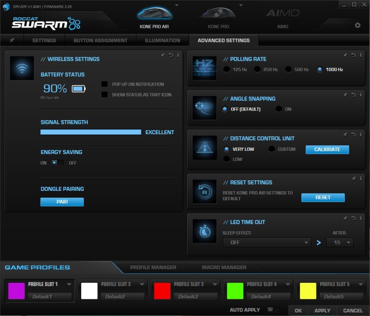The image size is (370, 316).
Task: Expand Profile Slot 3 dropdown arrow
Action: click(x=215, y=284)
